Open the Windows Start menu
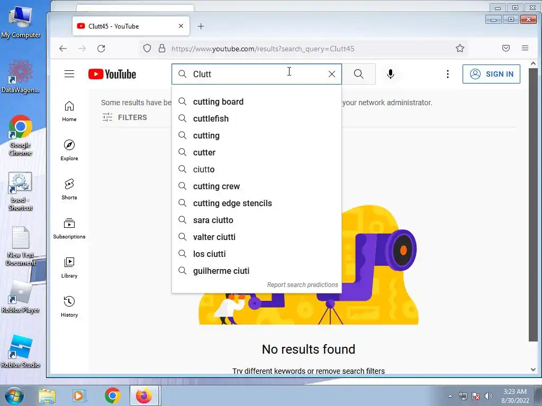 (14, 395)
